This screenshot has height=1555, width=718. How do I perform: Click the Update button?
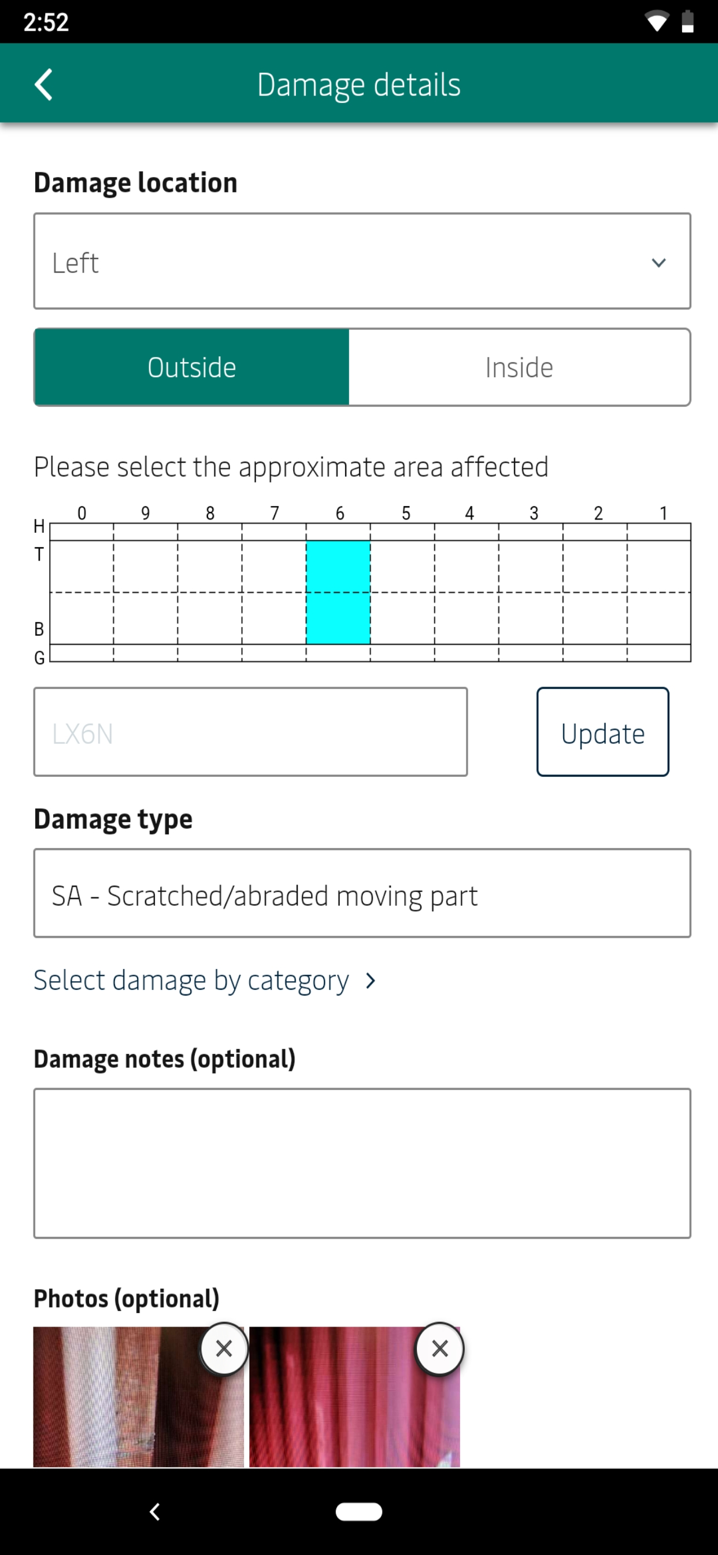click(603, 732)
